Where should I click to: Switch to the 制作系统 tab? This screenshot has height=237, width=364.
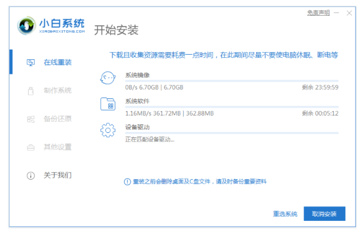pyautogui.click(x=57, y=91)
